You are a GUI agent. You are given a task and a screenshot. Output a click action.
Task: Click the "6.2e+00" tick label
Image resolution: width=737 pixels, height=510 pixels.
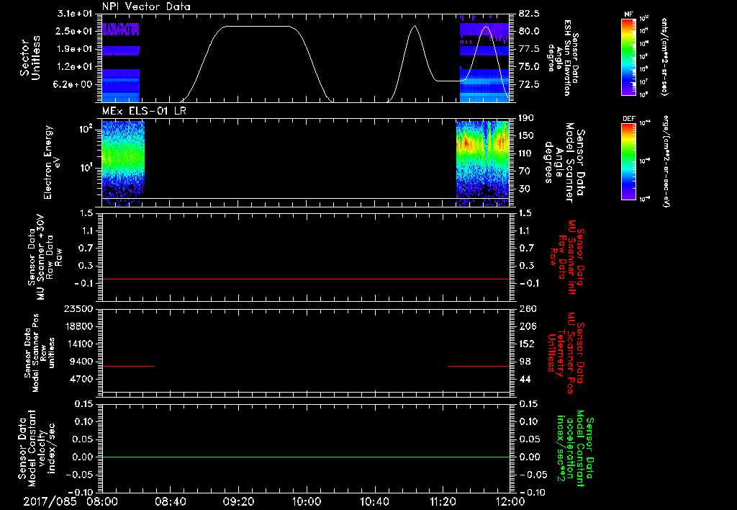point(74,84)
